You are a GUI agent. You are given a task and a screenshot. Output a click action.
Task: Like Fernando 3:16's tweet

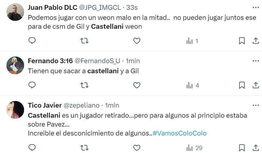click(x=137, y=85)
